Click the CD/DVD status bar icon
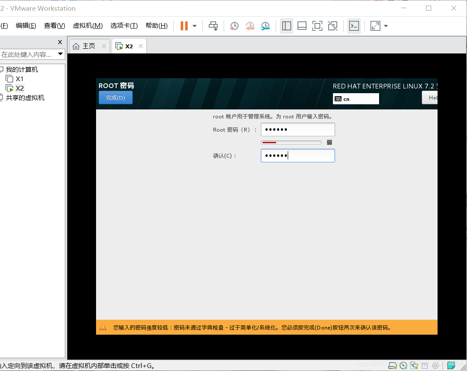 (403, 365)
